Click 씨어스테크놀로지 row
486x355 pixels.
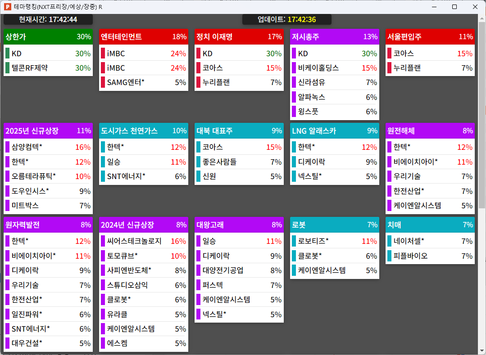click(144, 241)
